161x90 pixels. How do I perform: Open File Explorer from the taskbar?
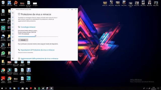[x=14, y=88]
